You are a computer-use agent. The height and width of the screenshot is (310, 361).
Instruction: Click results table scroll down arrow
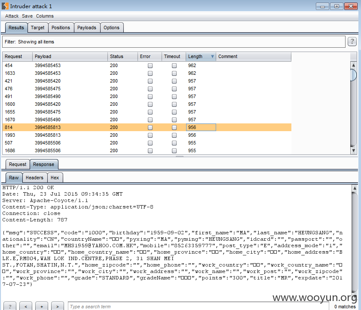(x=354, y=151)
